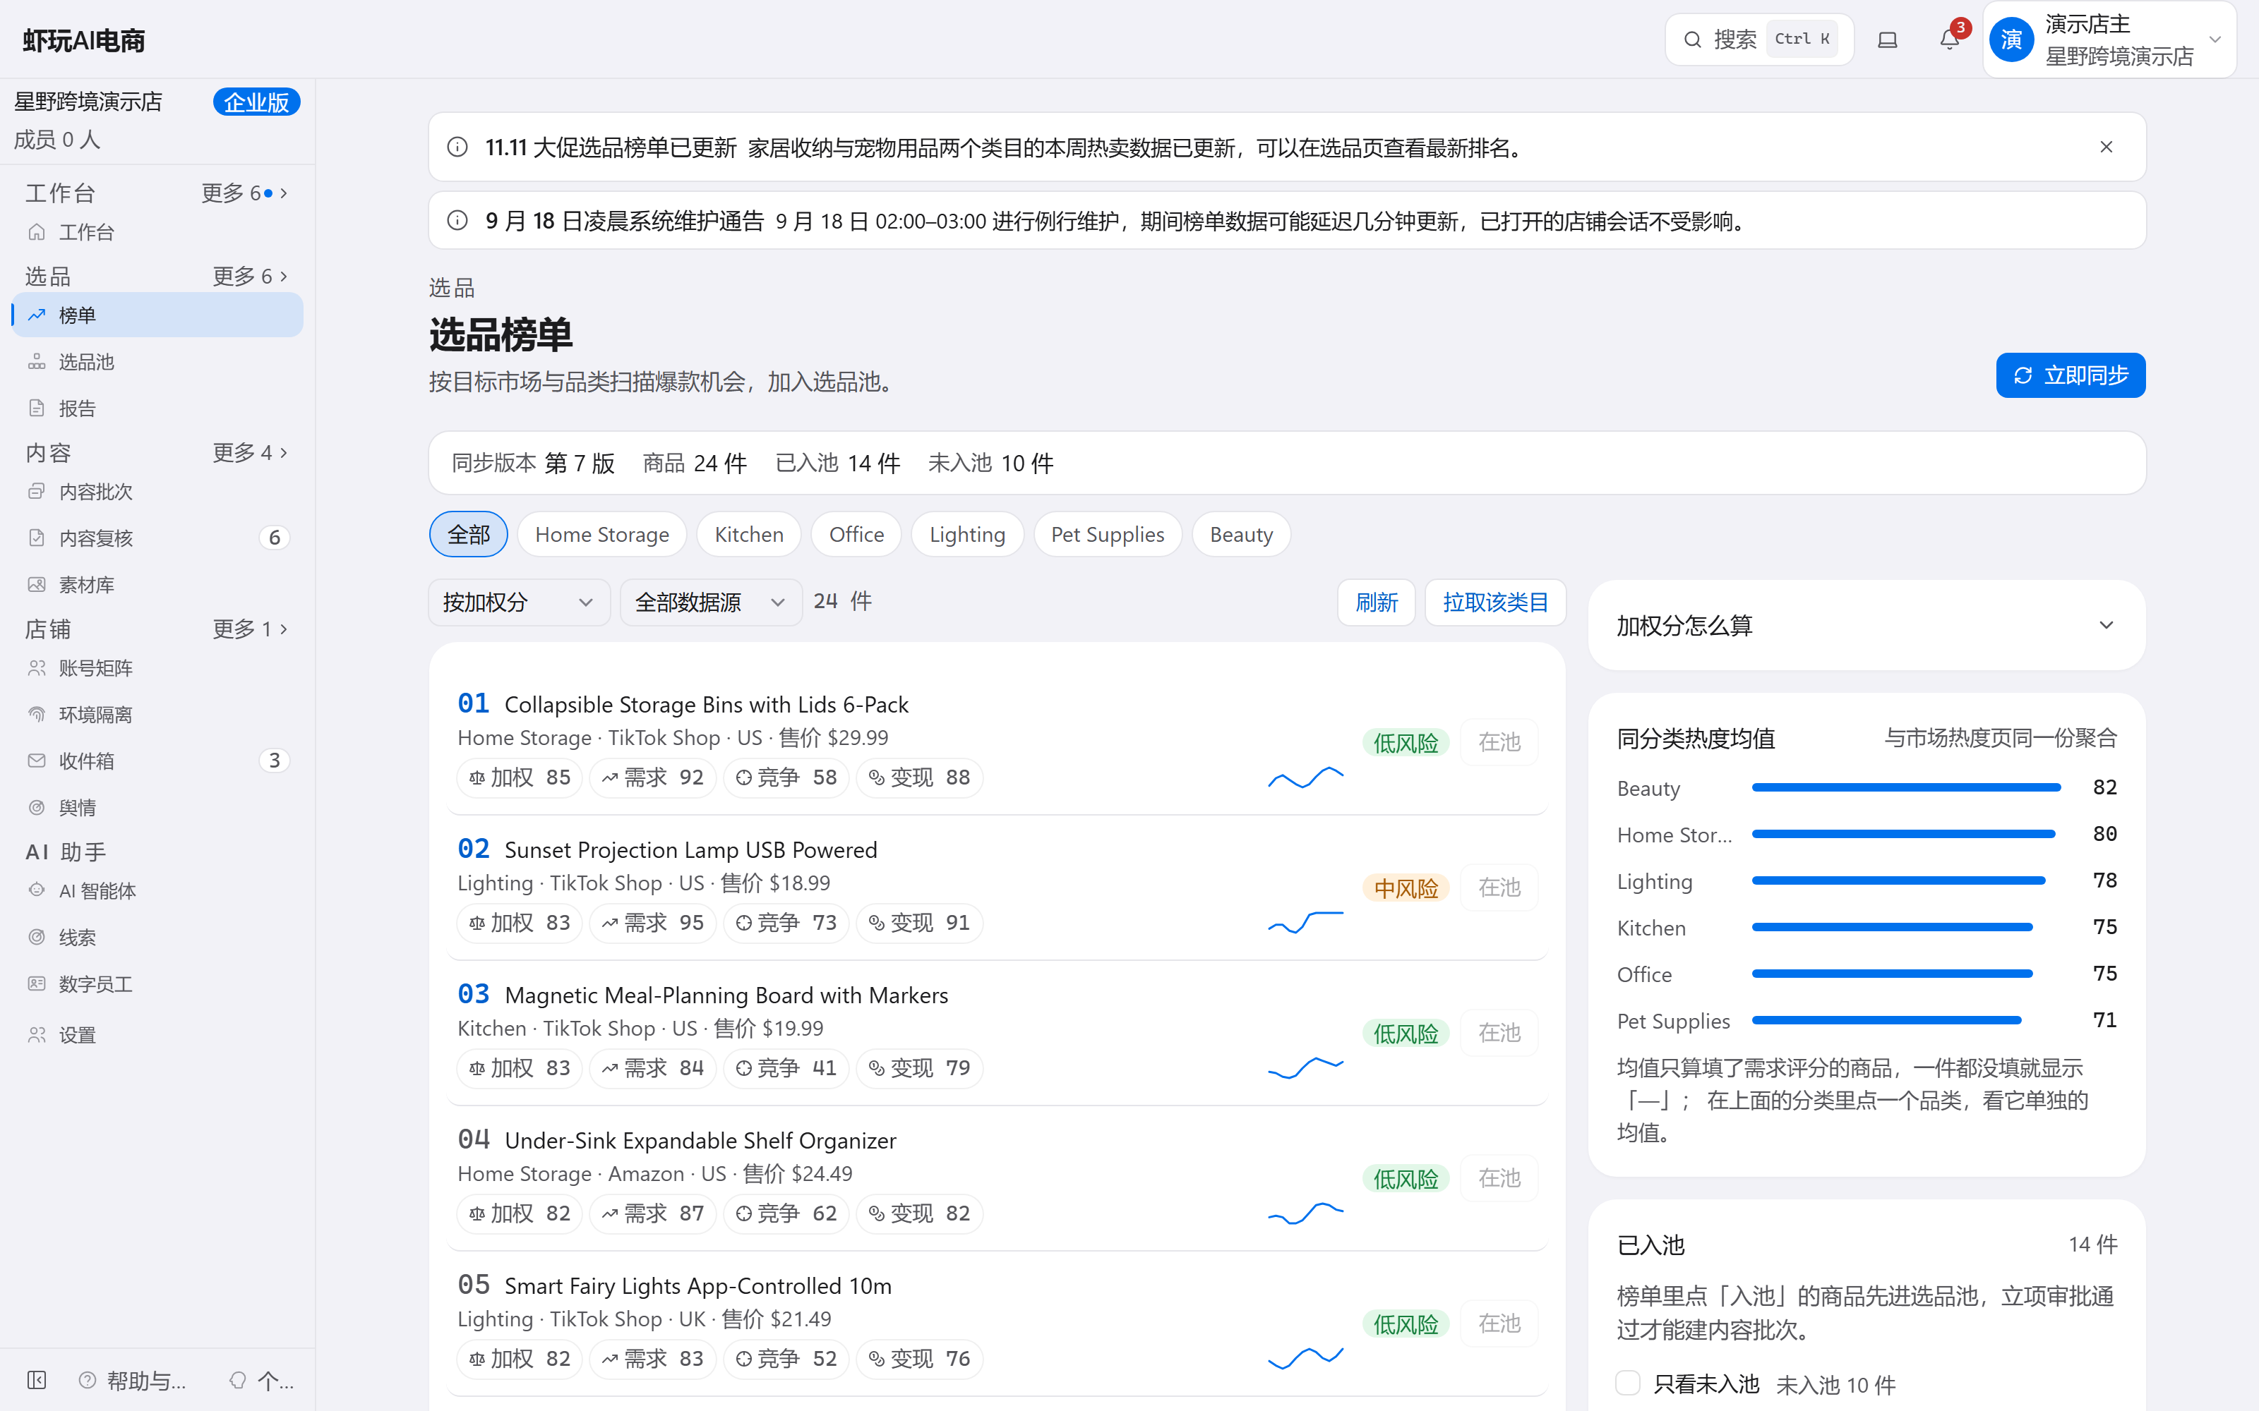Expand 更多 6 in the 选品 section
Viewport: 2259px width, 1411px height.
pos(249,277)
